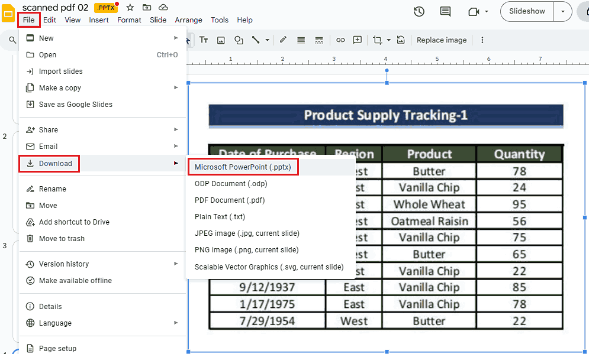Screen dimensions: 589x354
Task: Click the move to folder icon
Action: pyautogui.click(x=147, y=8)
